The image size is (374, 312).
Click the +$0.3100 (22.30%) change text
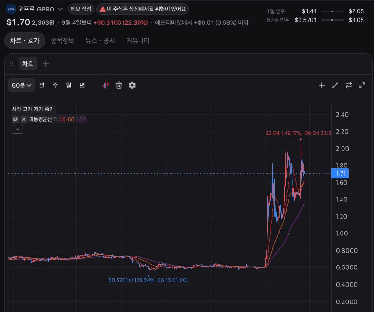pos(121,22)
